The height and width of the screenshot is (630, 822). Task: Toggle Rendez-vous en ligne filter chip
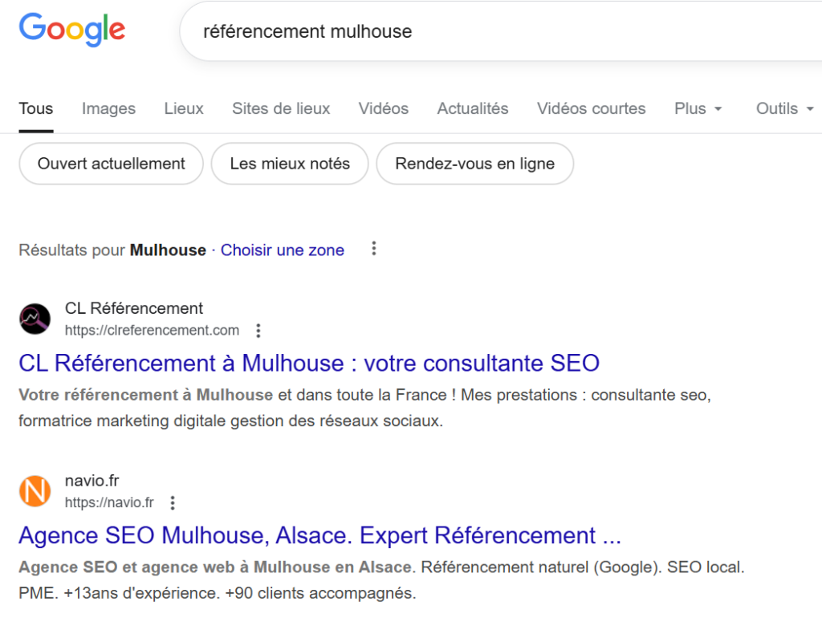click(x=474, y=164)
